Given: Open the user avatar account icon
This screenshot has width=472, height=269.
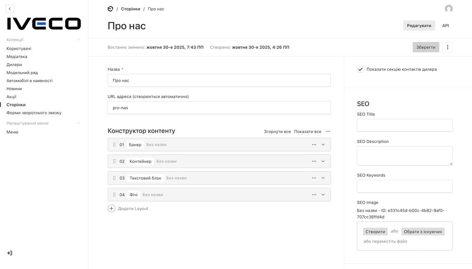Looking at the screenshot, I should (x=448, y=9).
